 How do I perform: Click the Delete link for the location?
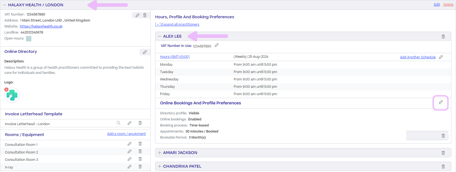click(448, 5)
